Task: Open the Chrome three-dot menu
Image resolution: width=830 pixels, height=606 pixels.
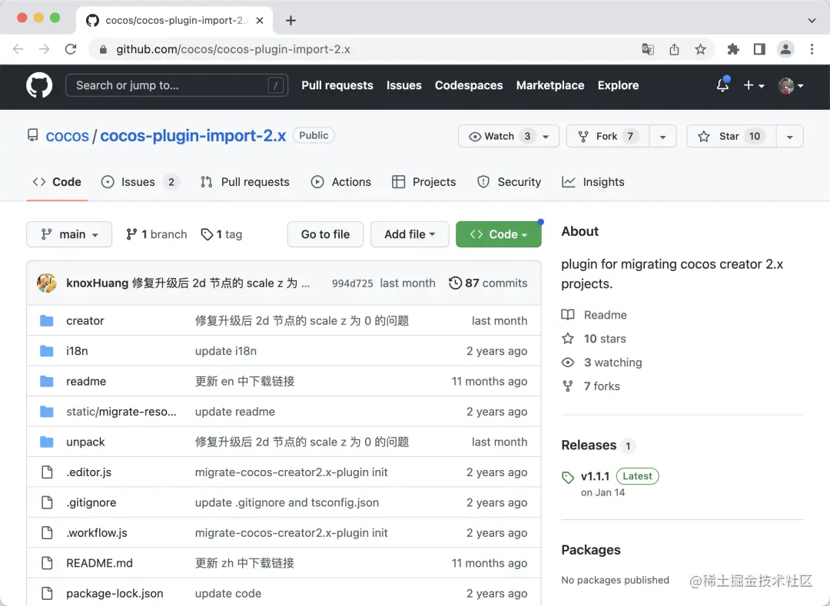Action: click(812, 49)
